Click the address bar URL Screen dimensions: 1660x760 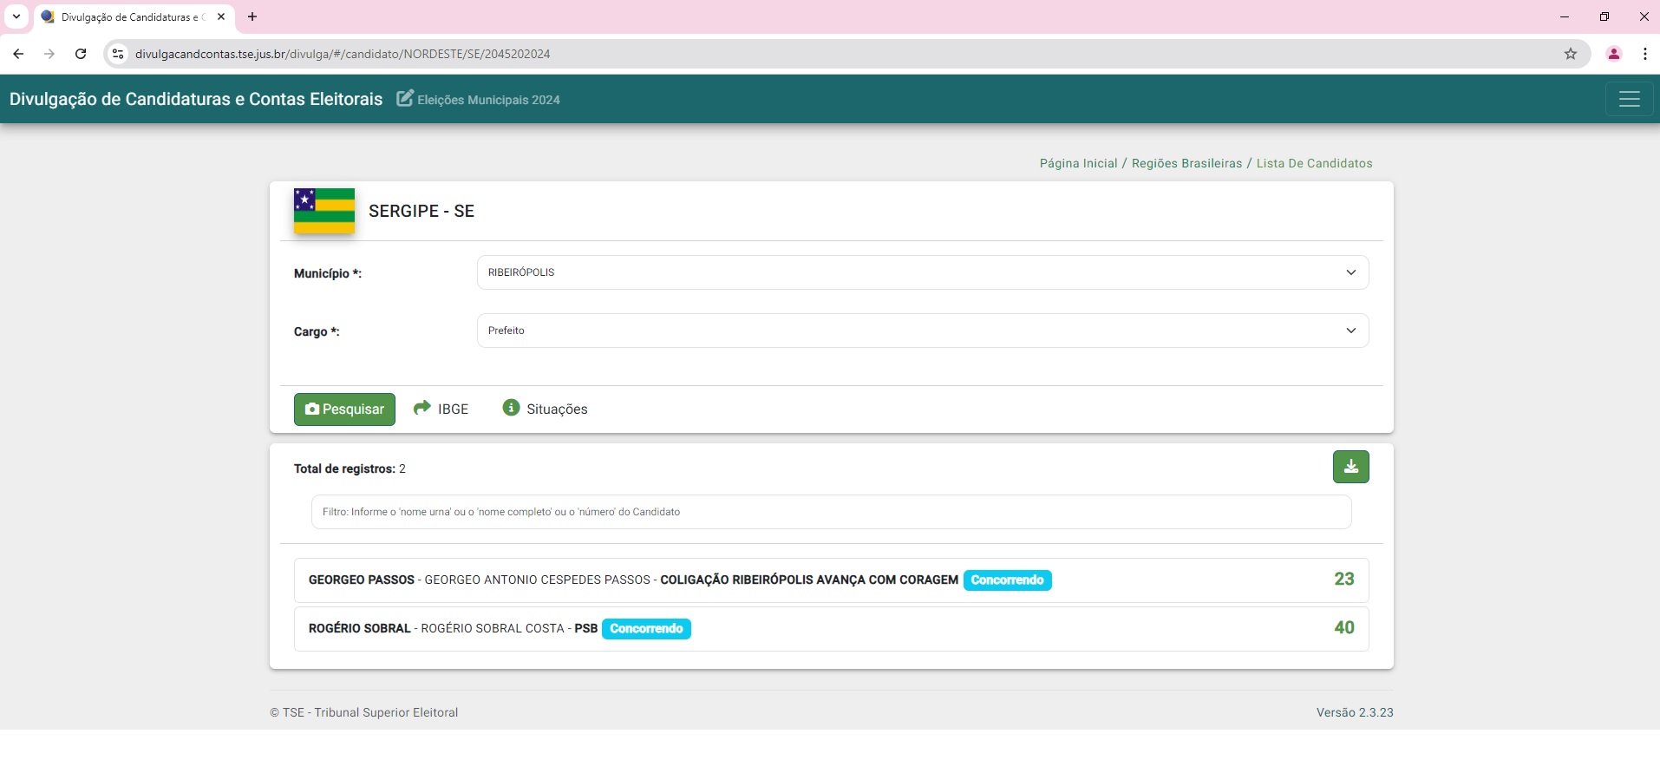pos(343,54)
